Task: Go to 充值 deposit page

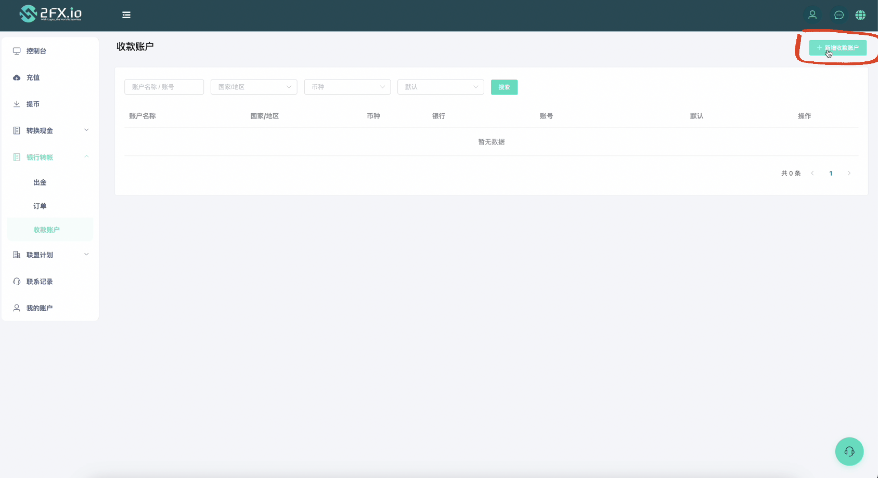Action: [33, 77]
